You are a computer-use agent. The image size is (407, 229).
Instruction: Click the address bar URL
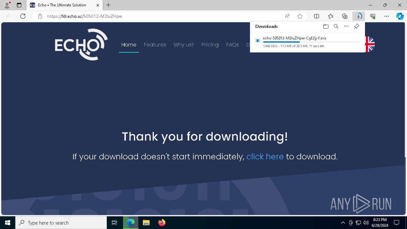(x=85, y=16)
